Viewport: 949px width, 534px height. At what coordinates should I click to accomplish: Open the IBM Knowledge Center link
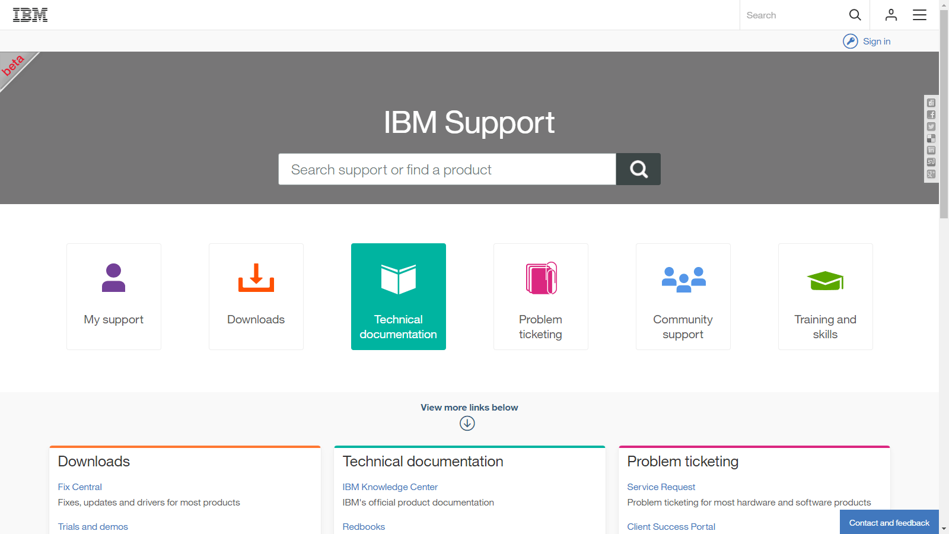390,487
